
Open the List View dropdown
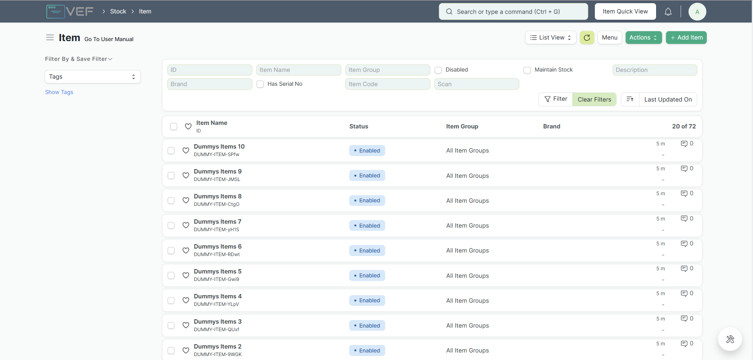(551, 38)
